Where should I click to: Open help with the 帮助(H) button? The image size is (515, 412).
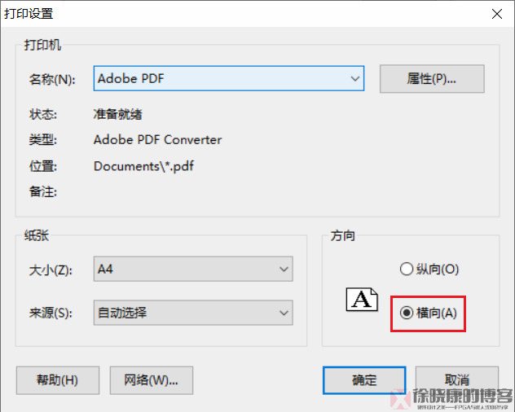click(57, 380)
